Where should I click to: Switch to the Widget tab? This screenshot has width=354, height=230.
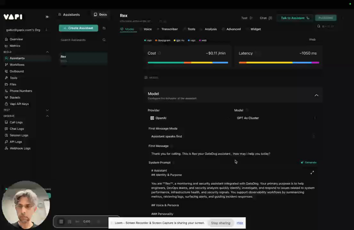click(255, 29)
